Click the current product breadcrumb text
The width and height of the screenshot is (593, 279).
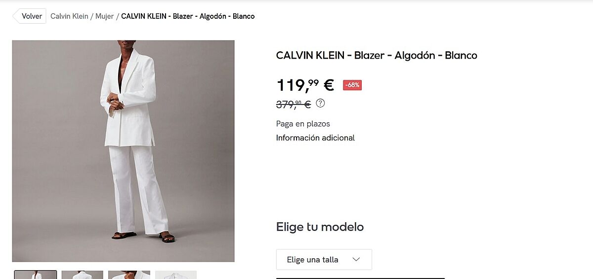pyautogui.click(x=188, y=16)
